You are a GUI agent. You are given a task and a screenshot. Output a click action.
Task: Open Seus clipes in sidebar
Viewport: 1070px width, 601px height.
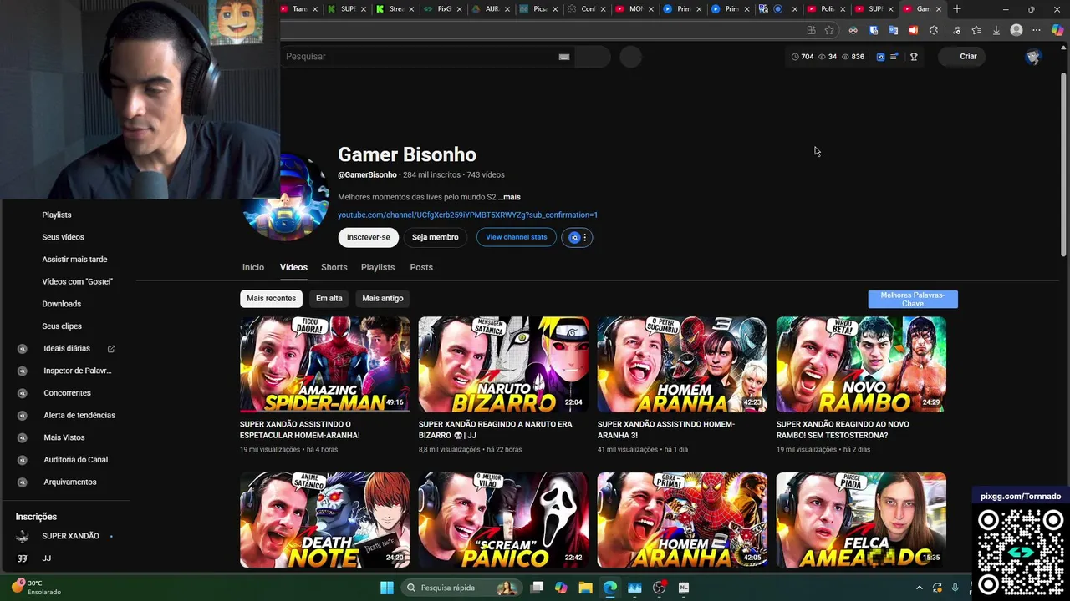pos(62,326)
